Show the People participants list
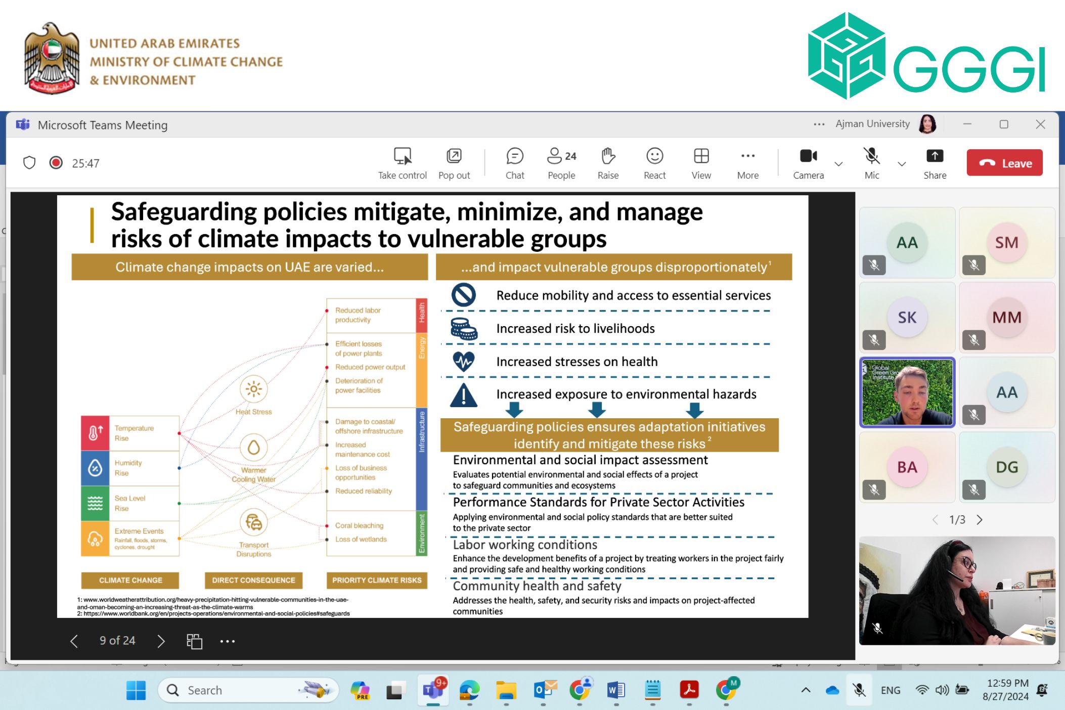 click(561, 156)
